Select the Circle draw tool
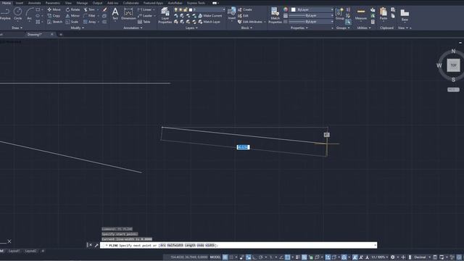The image size is (464, 261). pyautogui.click(x=17, y=14)
